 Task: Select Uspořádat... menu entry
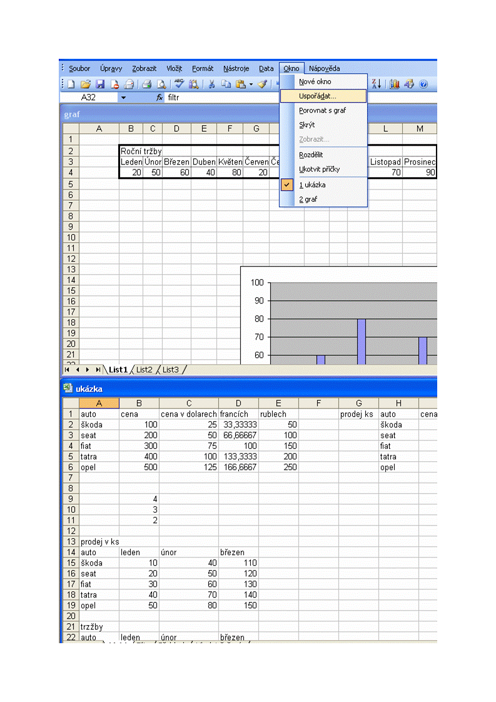click(323, 96)
